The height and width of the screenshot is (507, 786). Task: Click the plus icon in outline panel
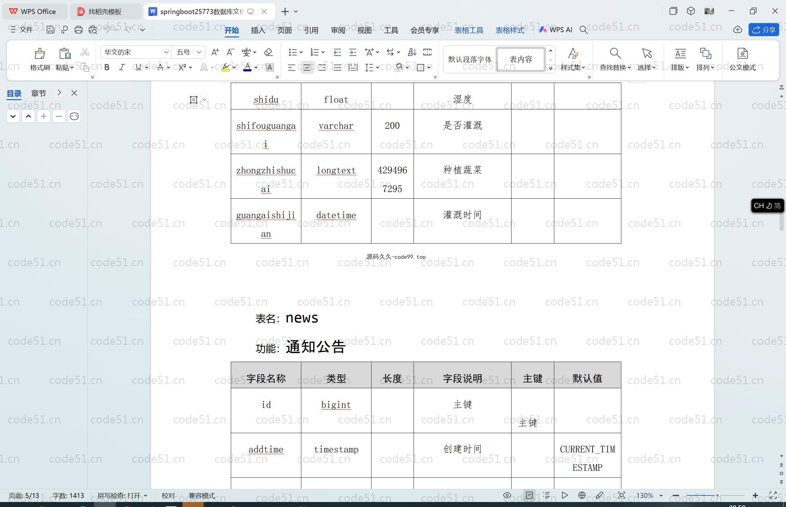(x=43, y=116)
